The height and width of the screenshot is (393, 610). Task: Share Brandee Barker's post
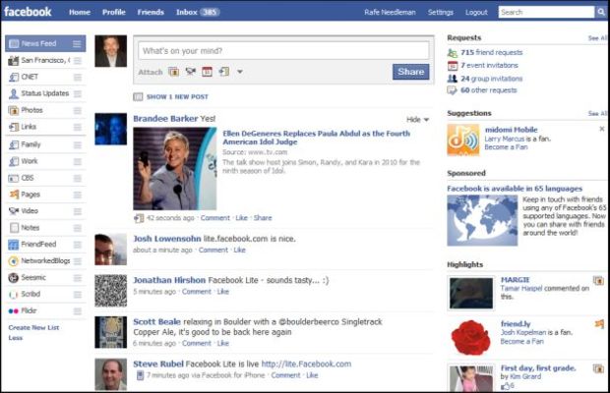263,218
